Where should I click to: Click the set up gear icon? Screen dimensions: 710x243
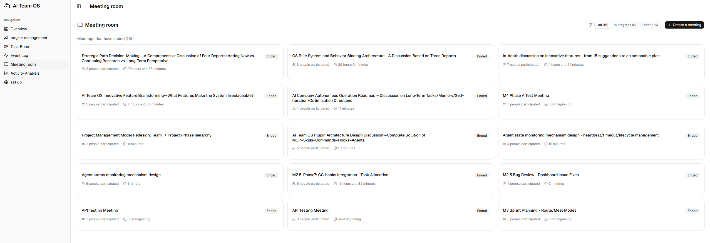click(x=6, y=82)
